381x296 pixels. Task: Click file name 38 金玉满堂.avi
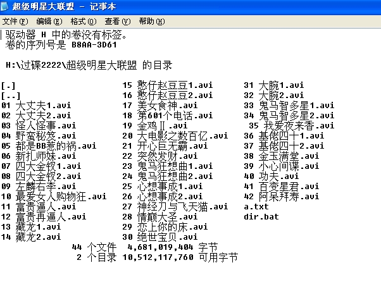coord(282,156)
